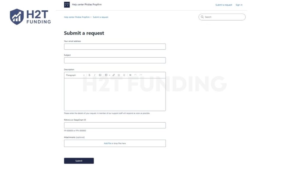Expand the table insert dropdown arrow

click(109, 75)
